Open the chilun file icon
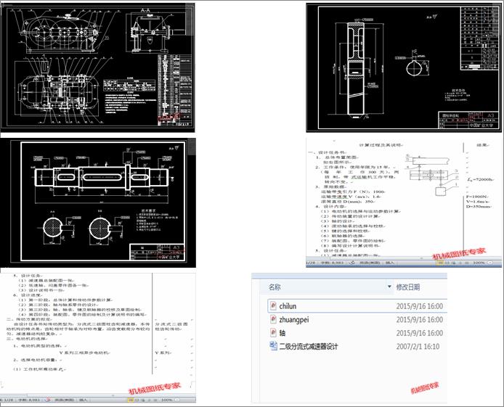504x407 pixels. coord(273,305)
